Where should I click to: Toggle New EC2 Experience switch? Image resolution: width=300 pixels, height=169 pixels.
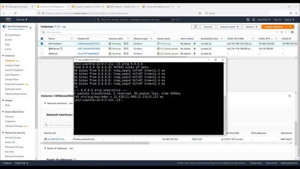[4, 26]
